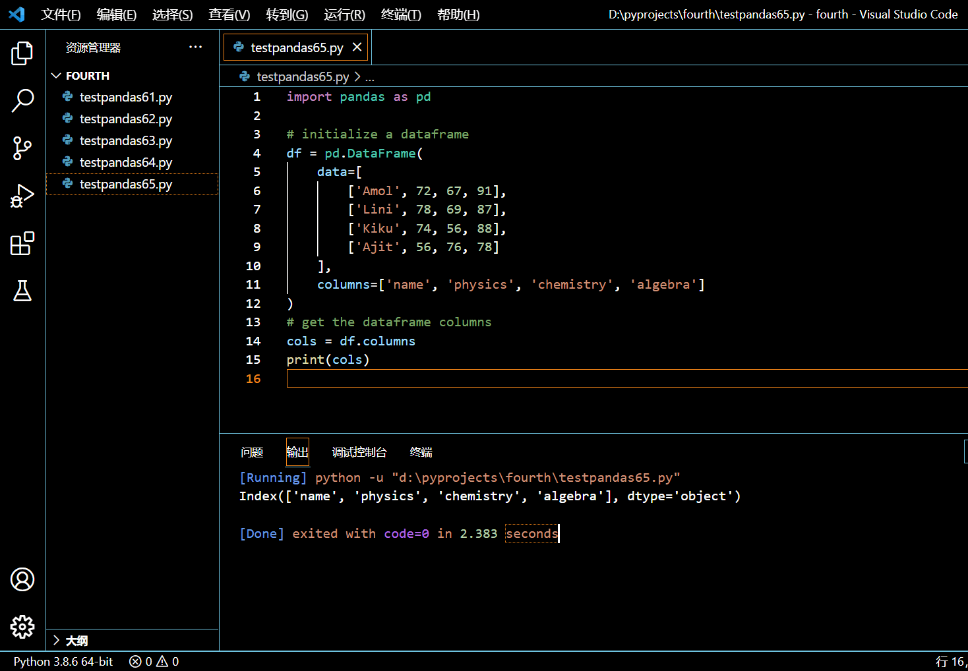Screen dimensions: 968x671
Task: Click the VS Code logo icon
Action: tap(16, 14)
